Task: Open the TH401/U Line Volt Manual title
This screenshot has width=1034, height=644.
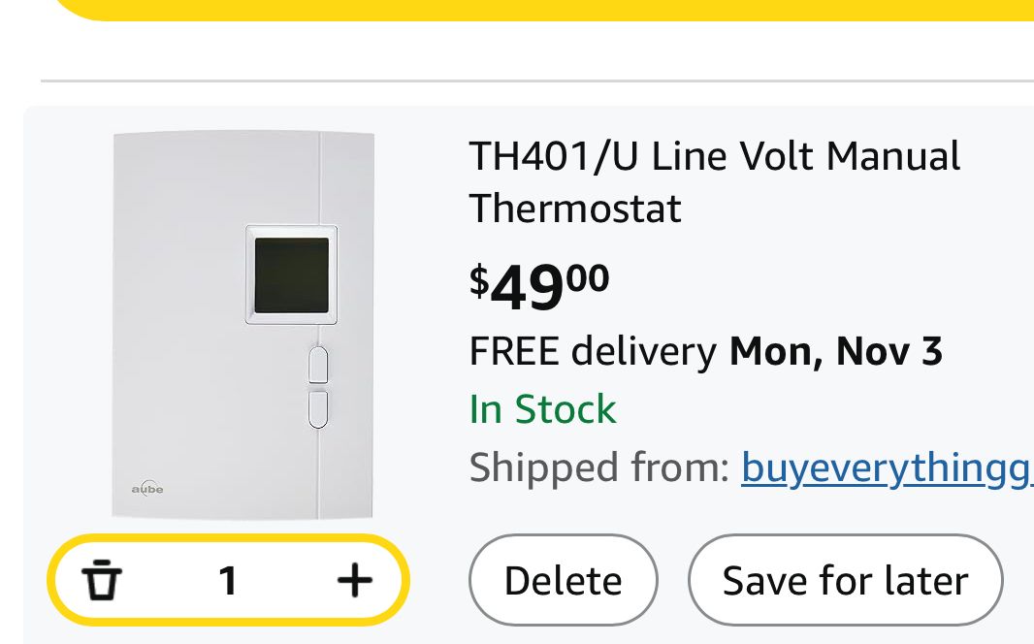Action: (x=714, y=157)
